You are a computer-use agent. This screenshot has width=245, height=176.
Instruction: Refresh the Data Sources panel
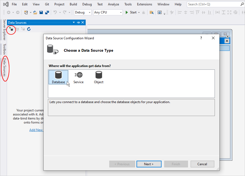tap(29, 29)
